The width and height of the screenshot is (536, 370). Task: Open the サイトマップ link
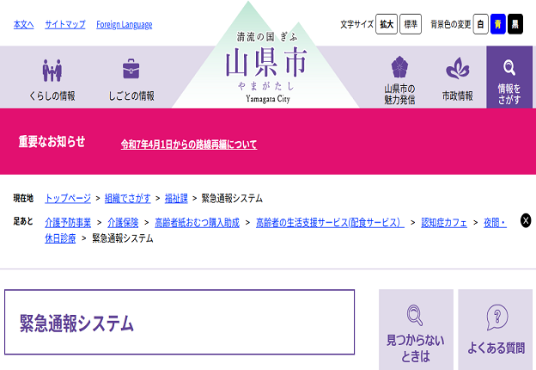coord(65,24)
